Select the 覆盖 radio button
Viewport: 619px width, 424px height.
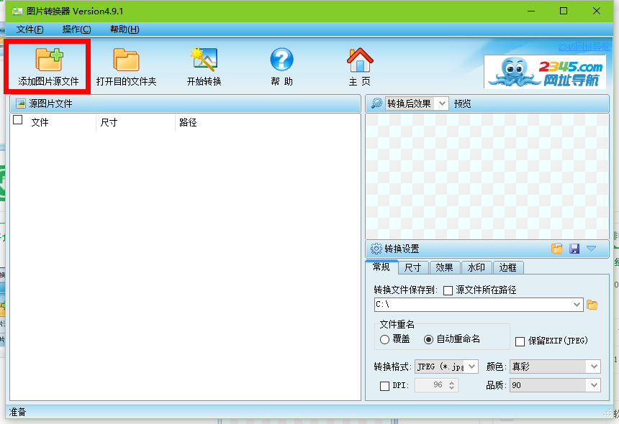pyautogui.click(x=384, y=339)
